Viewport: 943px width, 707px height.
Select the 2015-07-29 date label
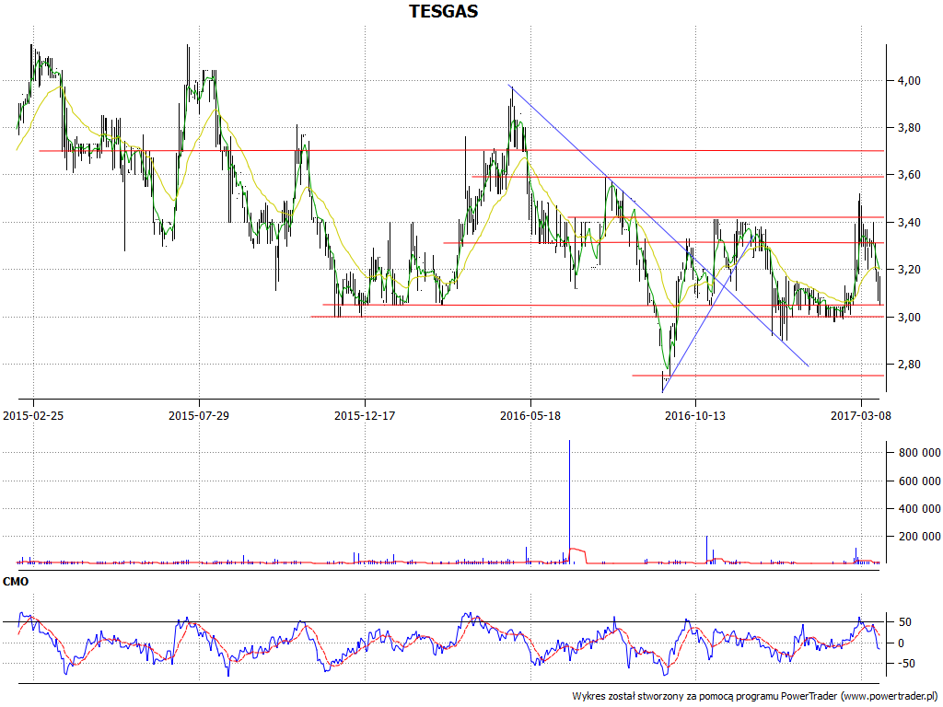pyautogui.click(x=199, y=415)
